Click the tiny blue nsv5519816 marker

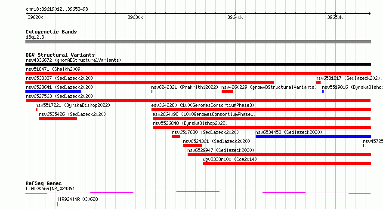pyautogui.click(x=323, y=91)
